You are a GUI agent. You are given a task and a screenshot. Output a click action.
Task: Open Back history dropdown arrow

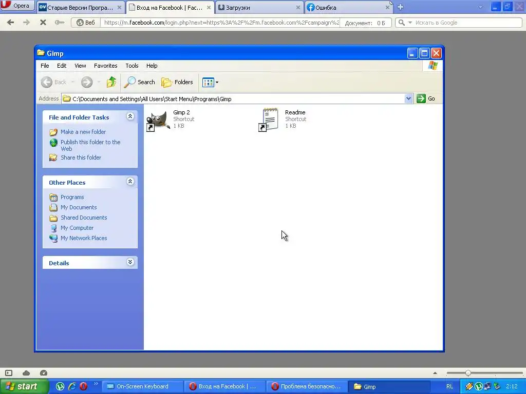click(x=73, y=82)
